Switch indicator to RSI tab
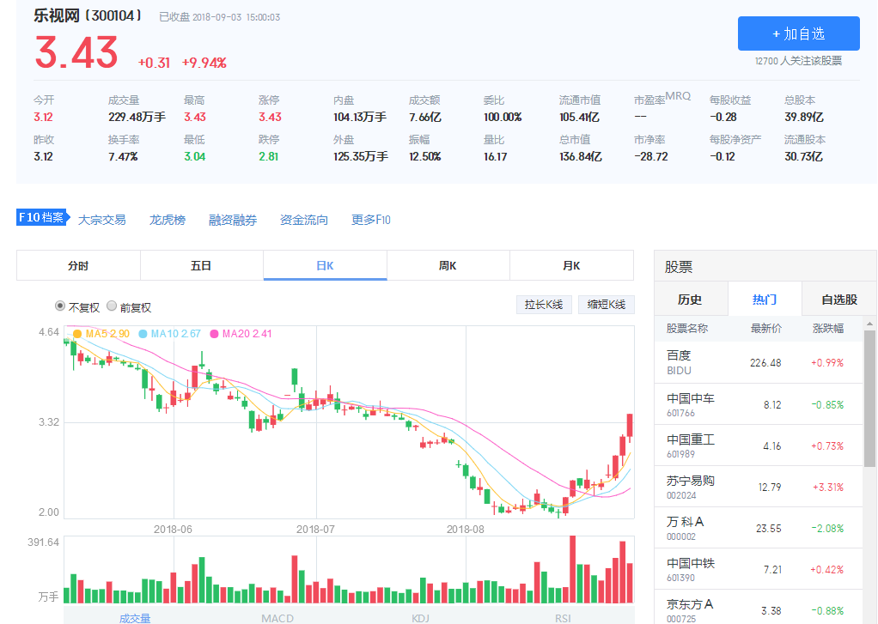Screen dimensions: 878x624 [x=564, y=618]
